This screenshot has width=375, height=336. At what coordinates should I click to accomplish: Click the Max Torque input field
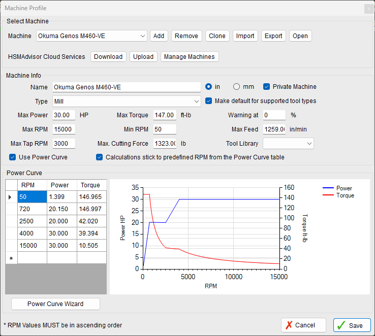tap(165, 115)
